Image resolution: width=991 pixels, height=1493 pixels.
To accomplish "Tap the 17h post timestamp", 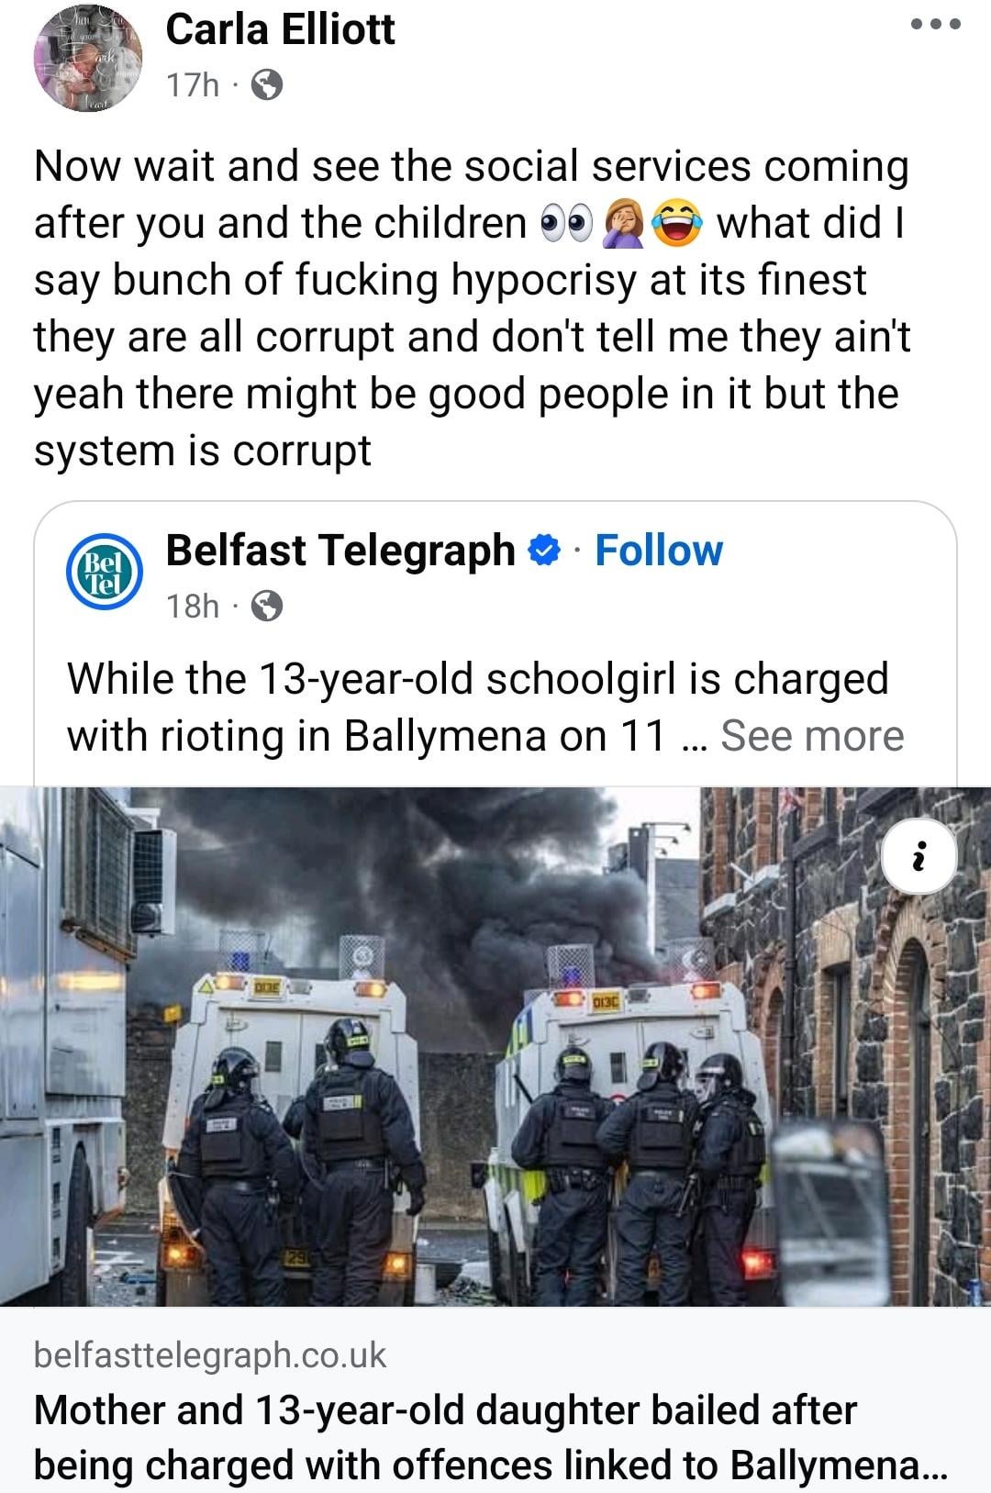I will (193, 85).
